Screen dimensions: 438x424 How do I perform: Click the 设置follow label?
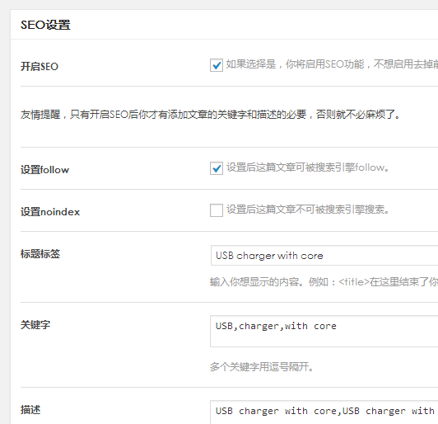[x=44, y=170]
